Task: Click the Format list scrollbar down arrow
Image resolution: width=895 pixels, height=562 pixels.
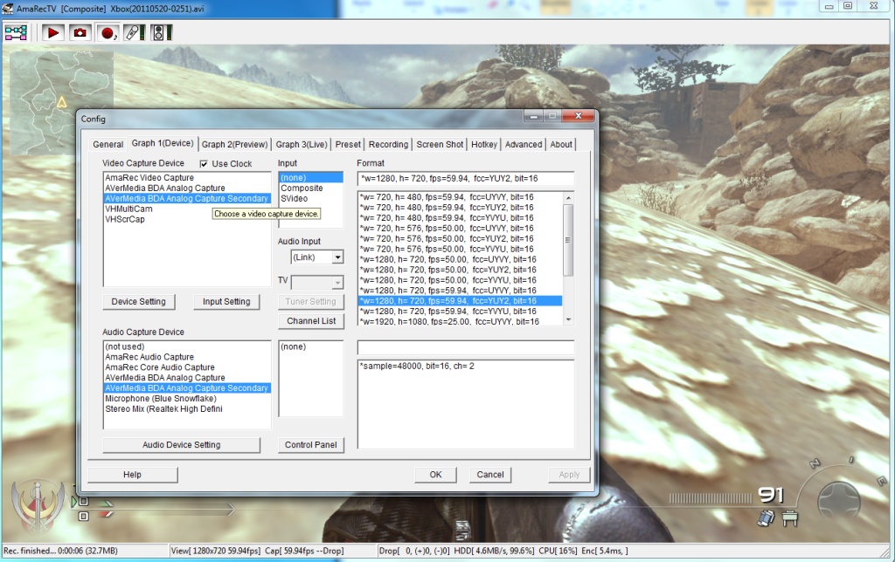Action: (568, 320)
